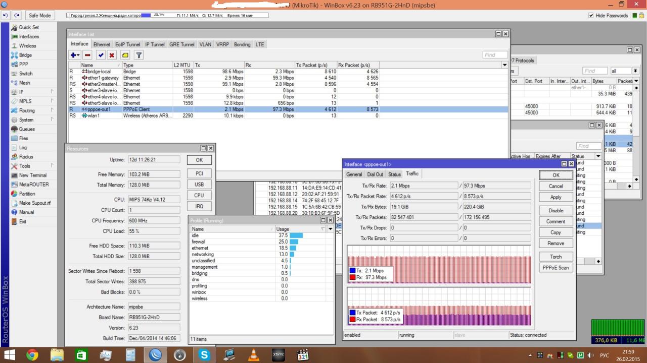This screenshot has height=363, width=647.
Task: Expand the IP submenu in the sidebar
Action: [x=21, y=92]
